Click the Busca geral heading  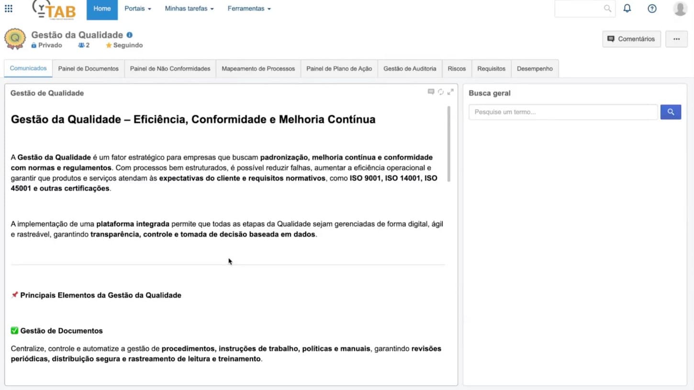490,93
